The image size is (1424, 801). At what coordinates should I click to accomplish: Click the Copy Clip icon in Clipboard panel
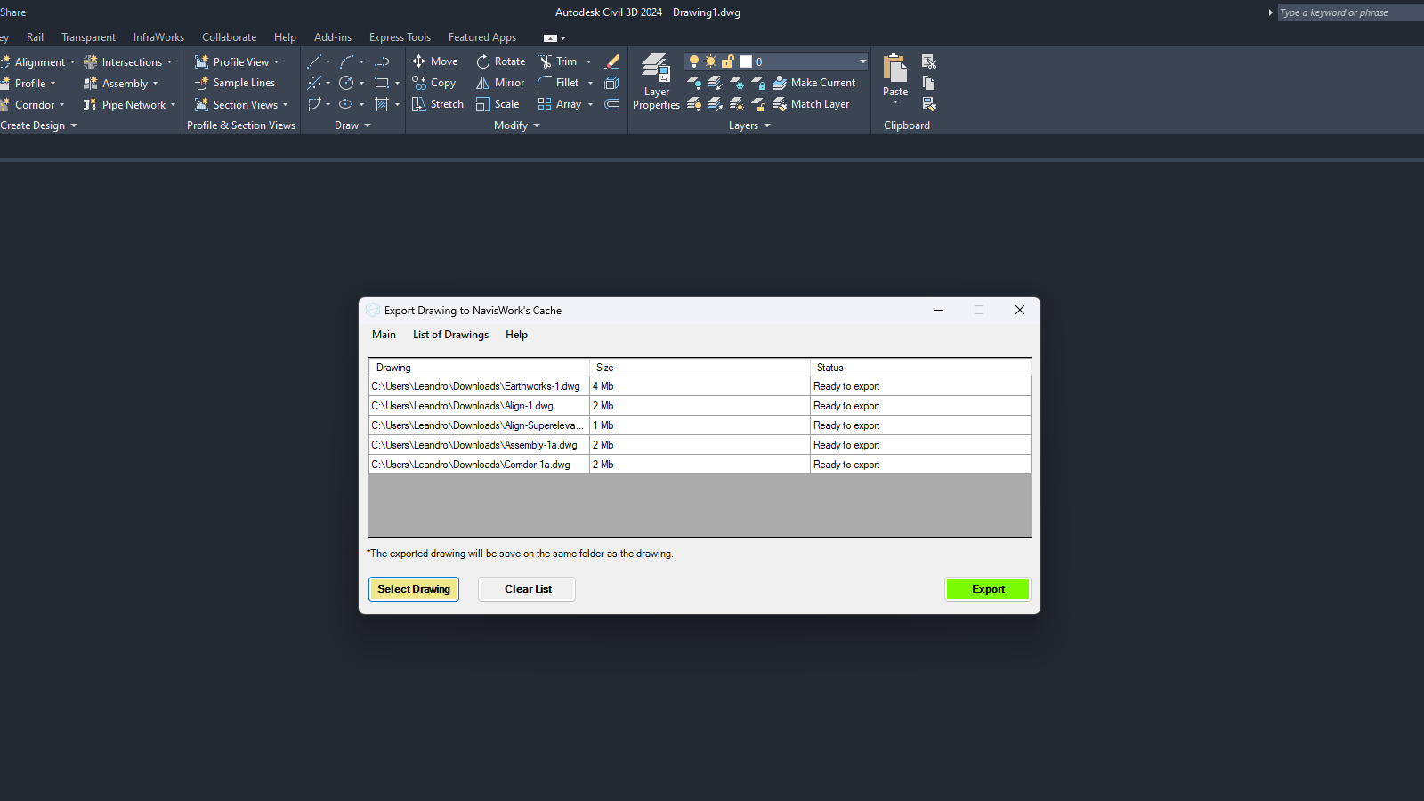tap(929, 83)
